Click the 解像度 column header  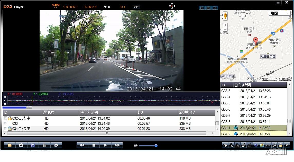(x=60, y=112)
